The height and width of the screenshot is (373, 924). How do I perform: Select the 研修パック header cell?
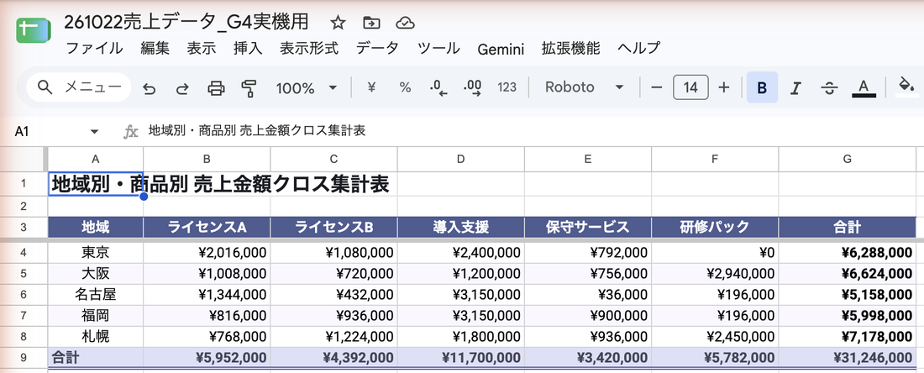click(x=715, y=227)
